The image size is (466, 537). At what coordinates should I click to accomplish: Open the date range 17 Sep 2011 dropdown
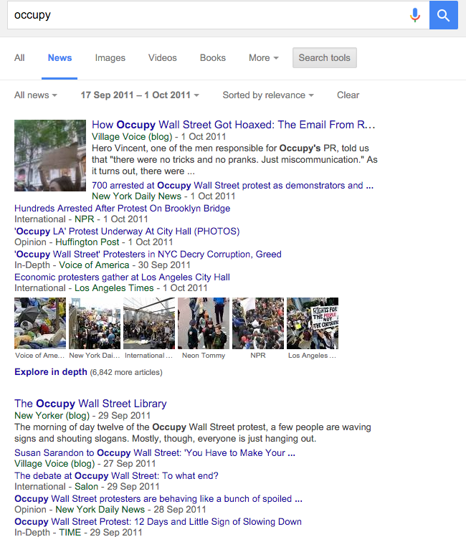coord(140,95)
